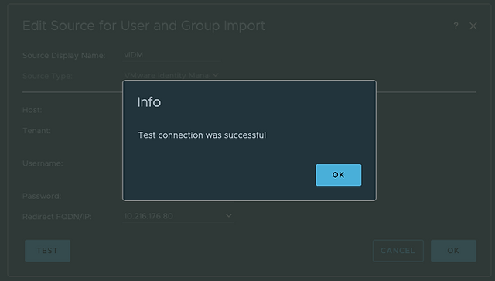
Task: Click the chevron next to 10.216.176.80
Action: 229,215
